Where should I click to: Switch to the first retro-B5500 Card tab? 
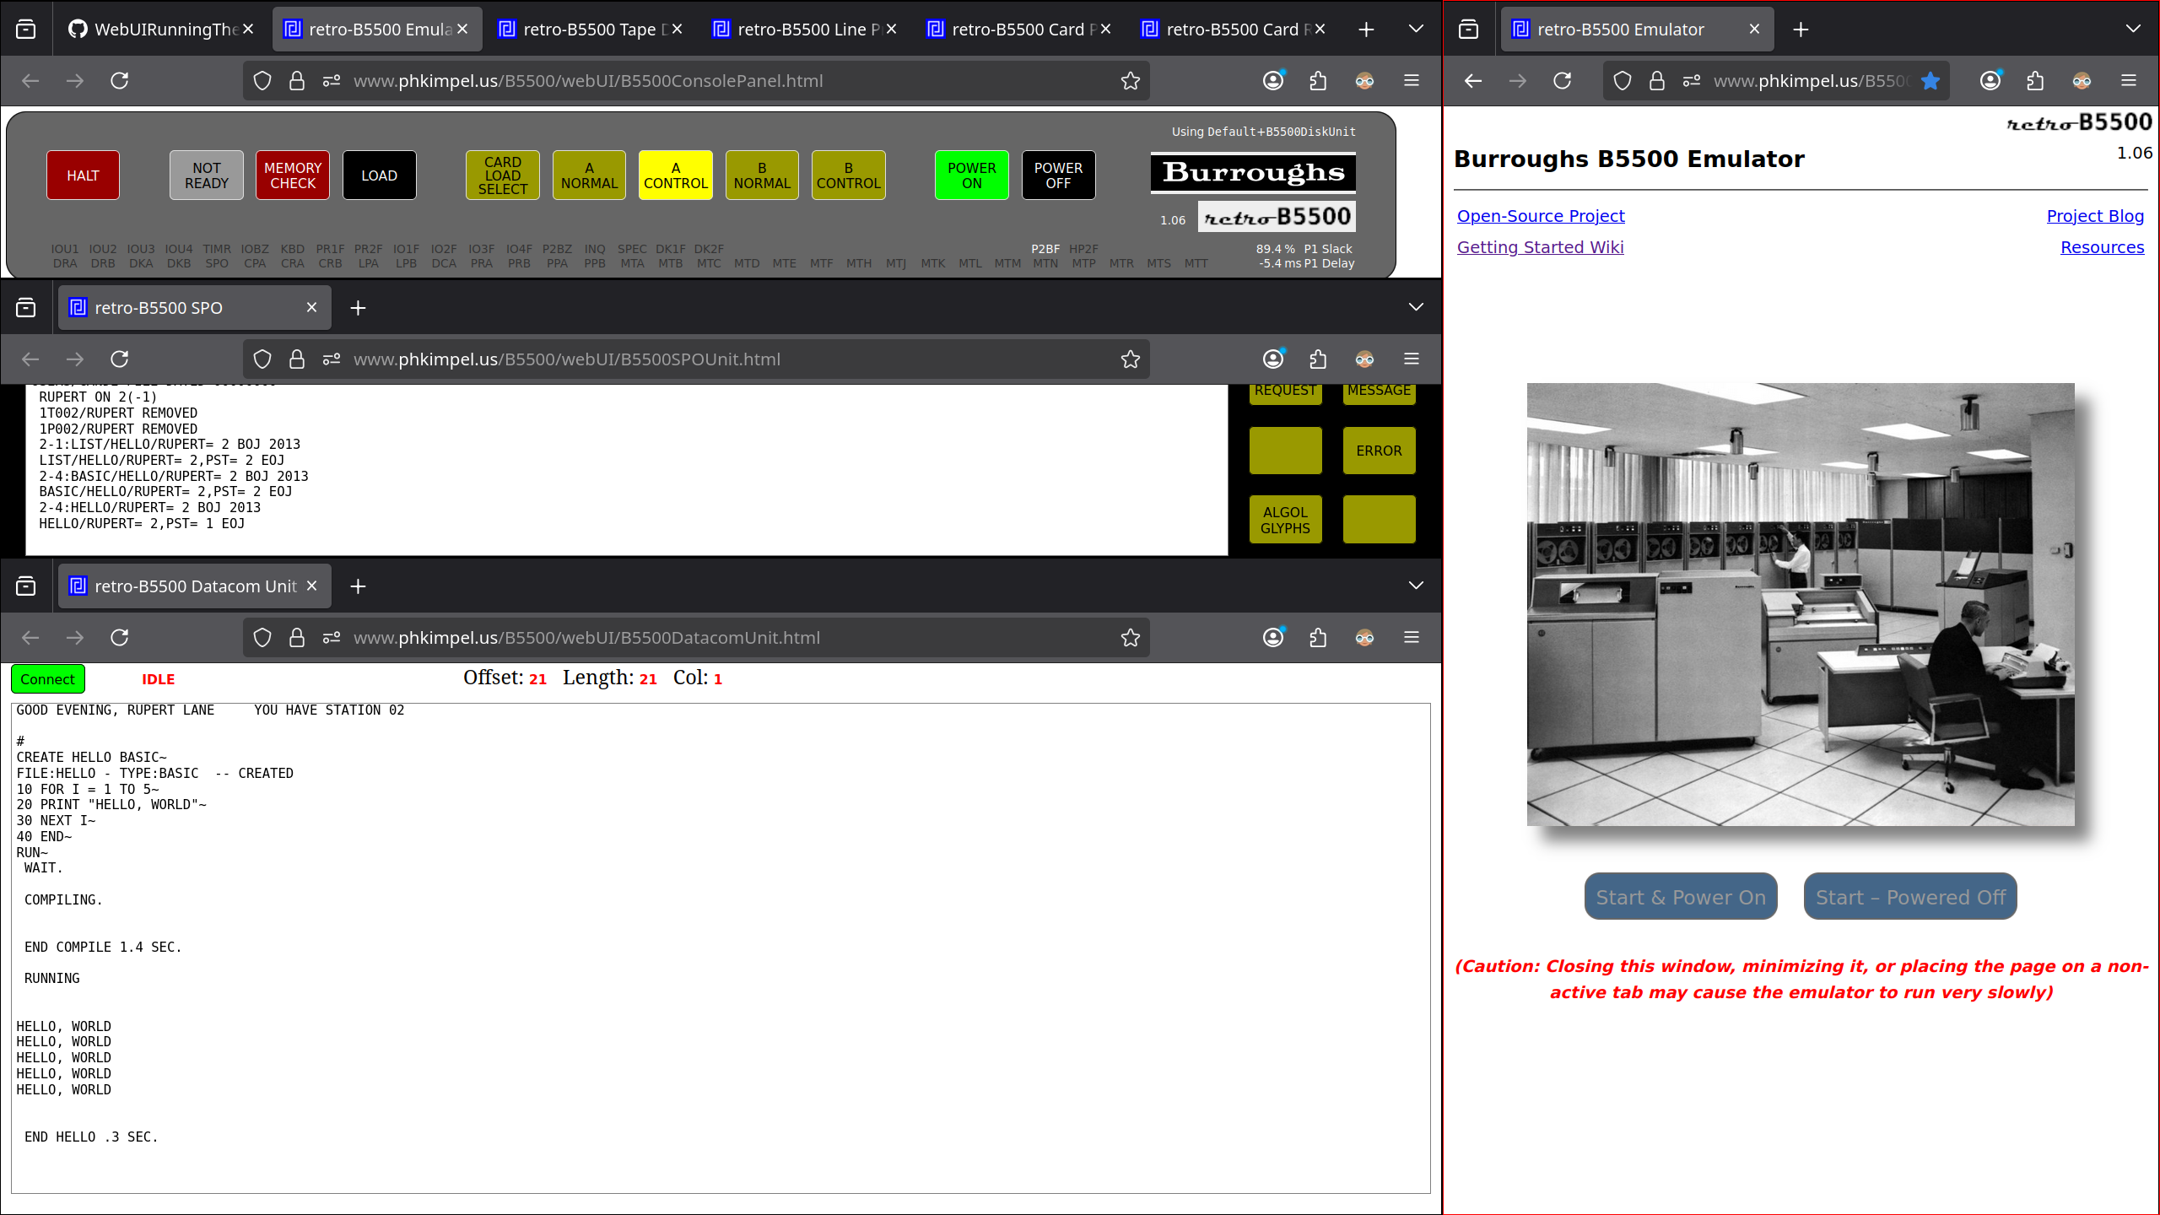coord(1019,30)
